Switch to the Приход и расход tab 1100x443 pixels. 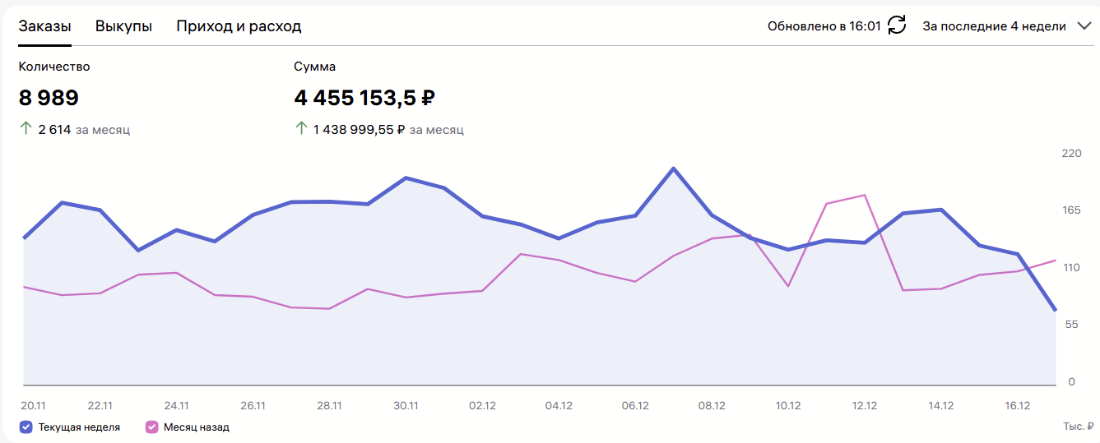(x=239, y=26)
